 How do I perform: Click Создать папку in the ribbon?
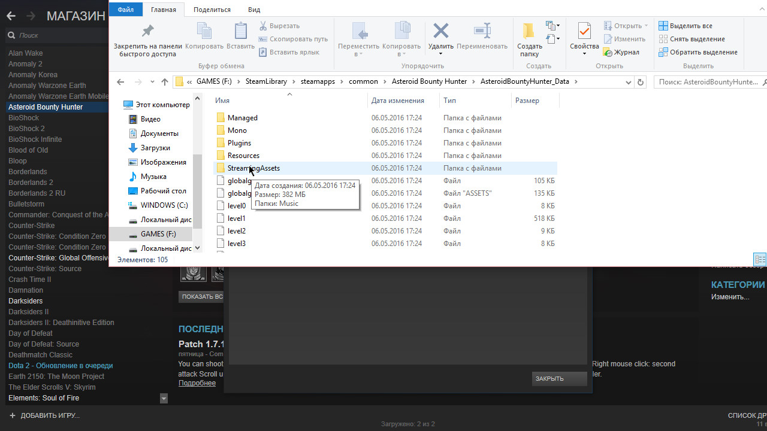coord(530,40)
